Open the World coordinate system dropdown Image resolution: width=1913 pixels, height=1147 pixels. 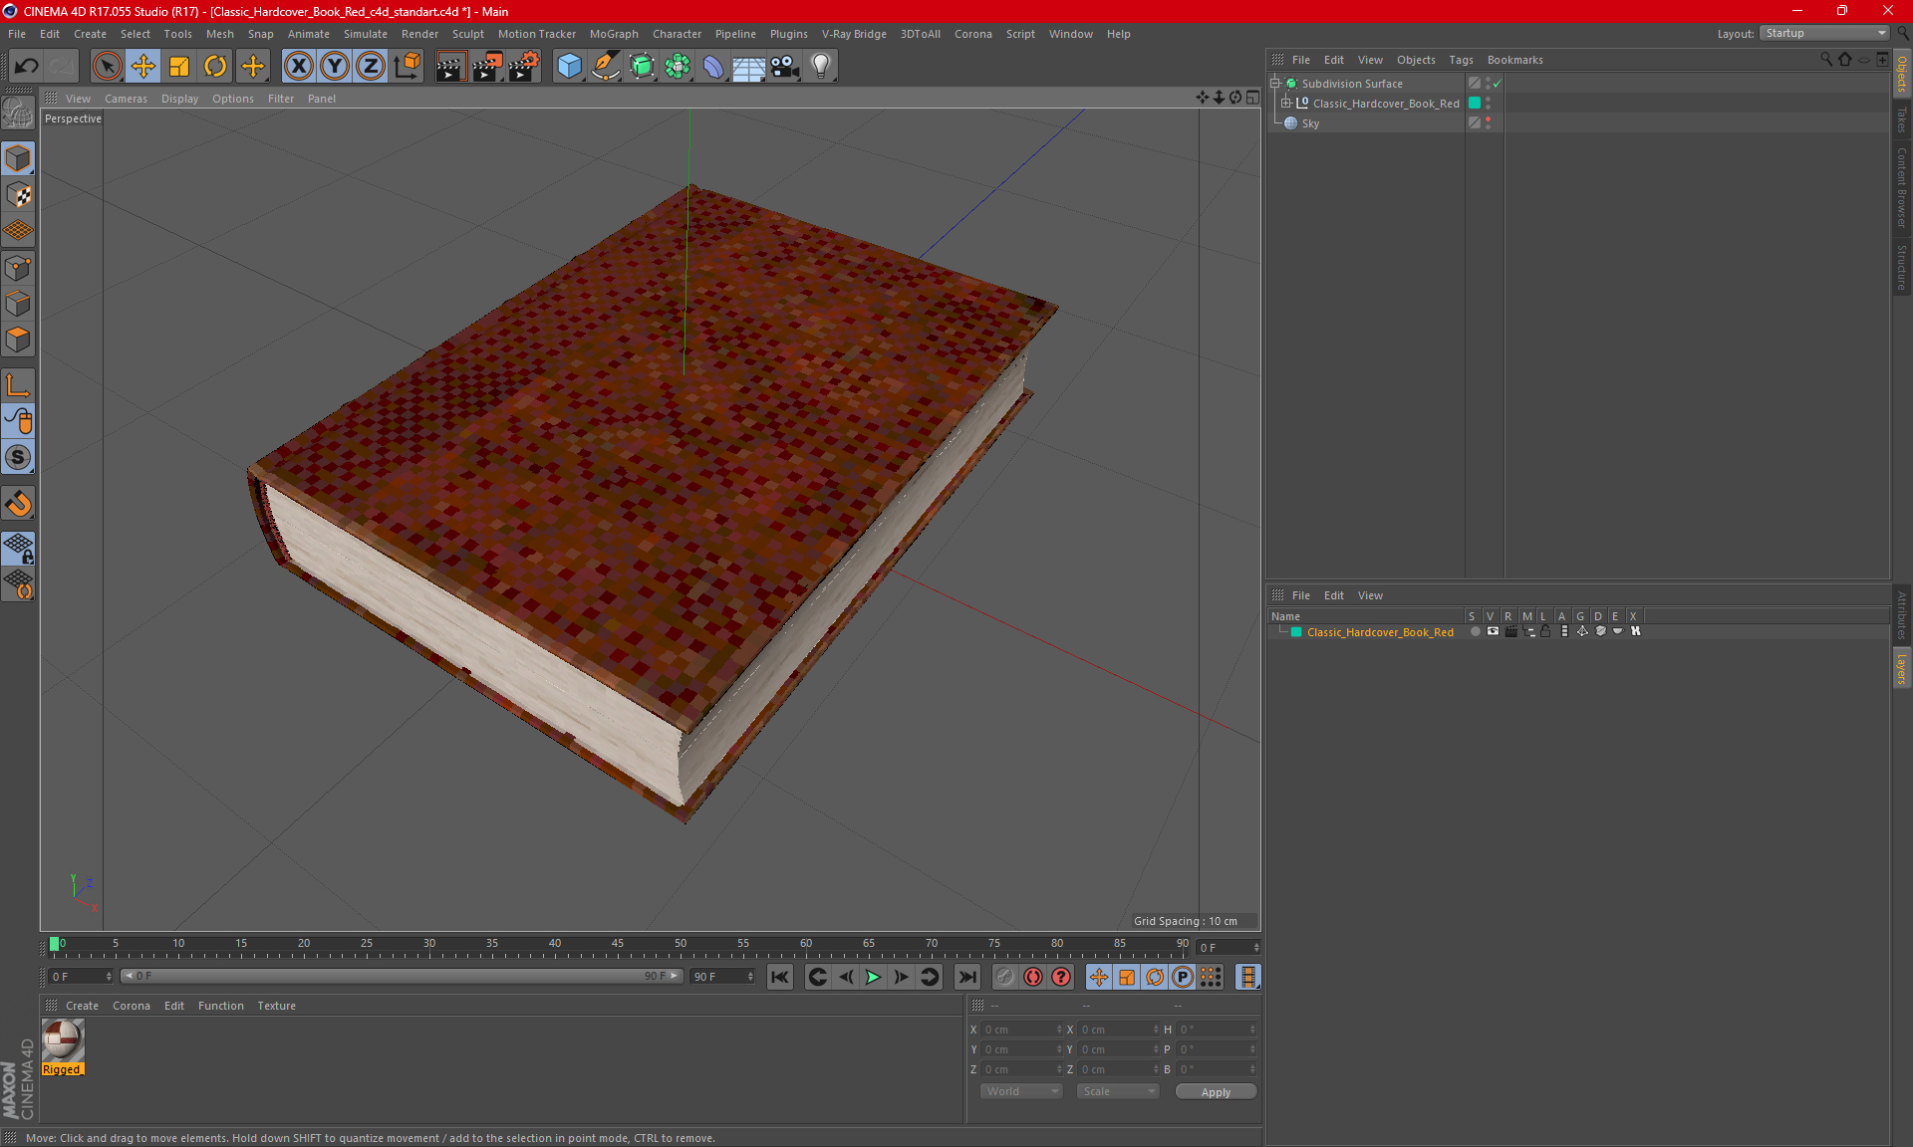1021,1091
